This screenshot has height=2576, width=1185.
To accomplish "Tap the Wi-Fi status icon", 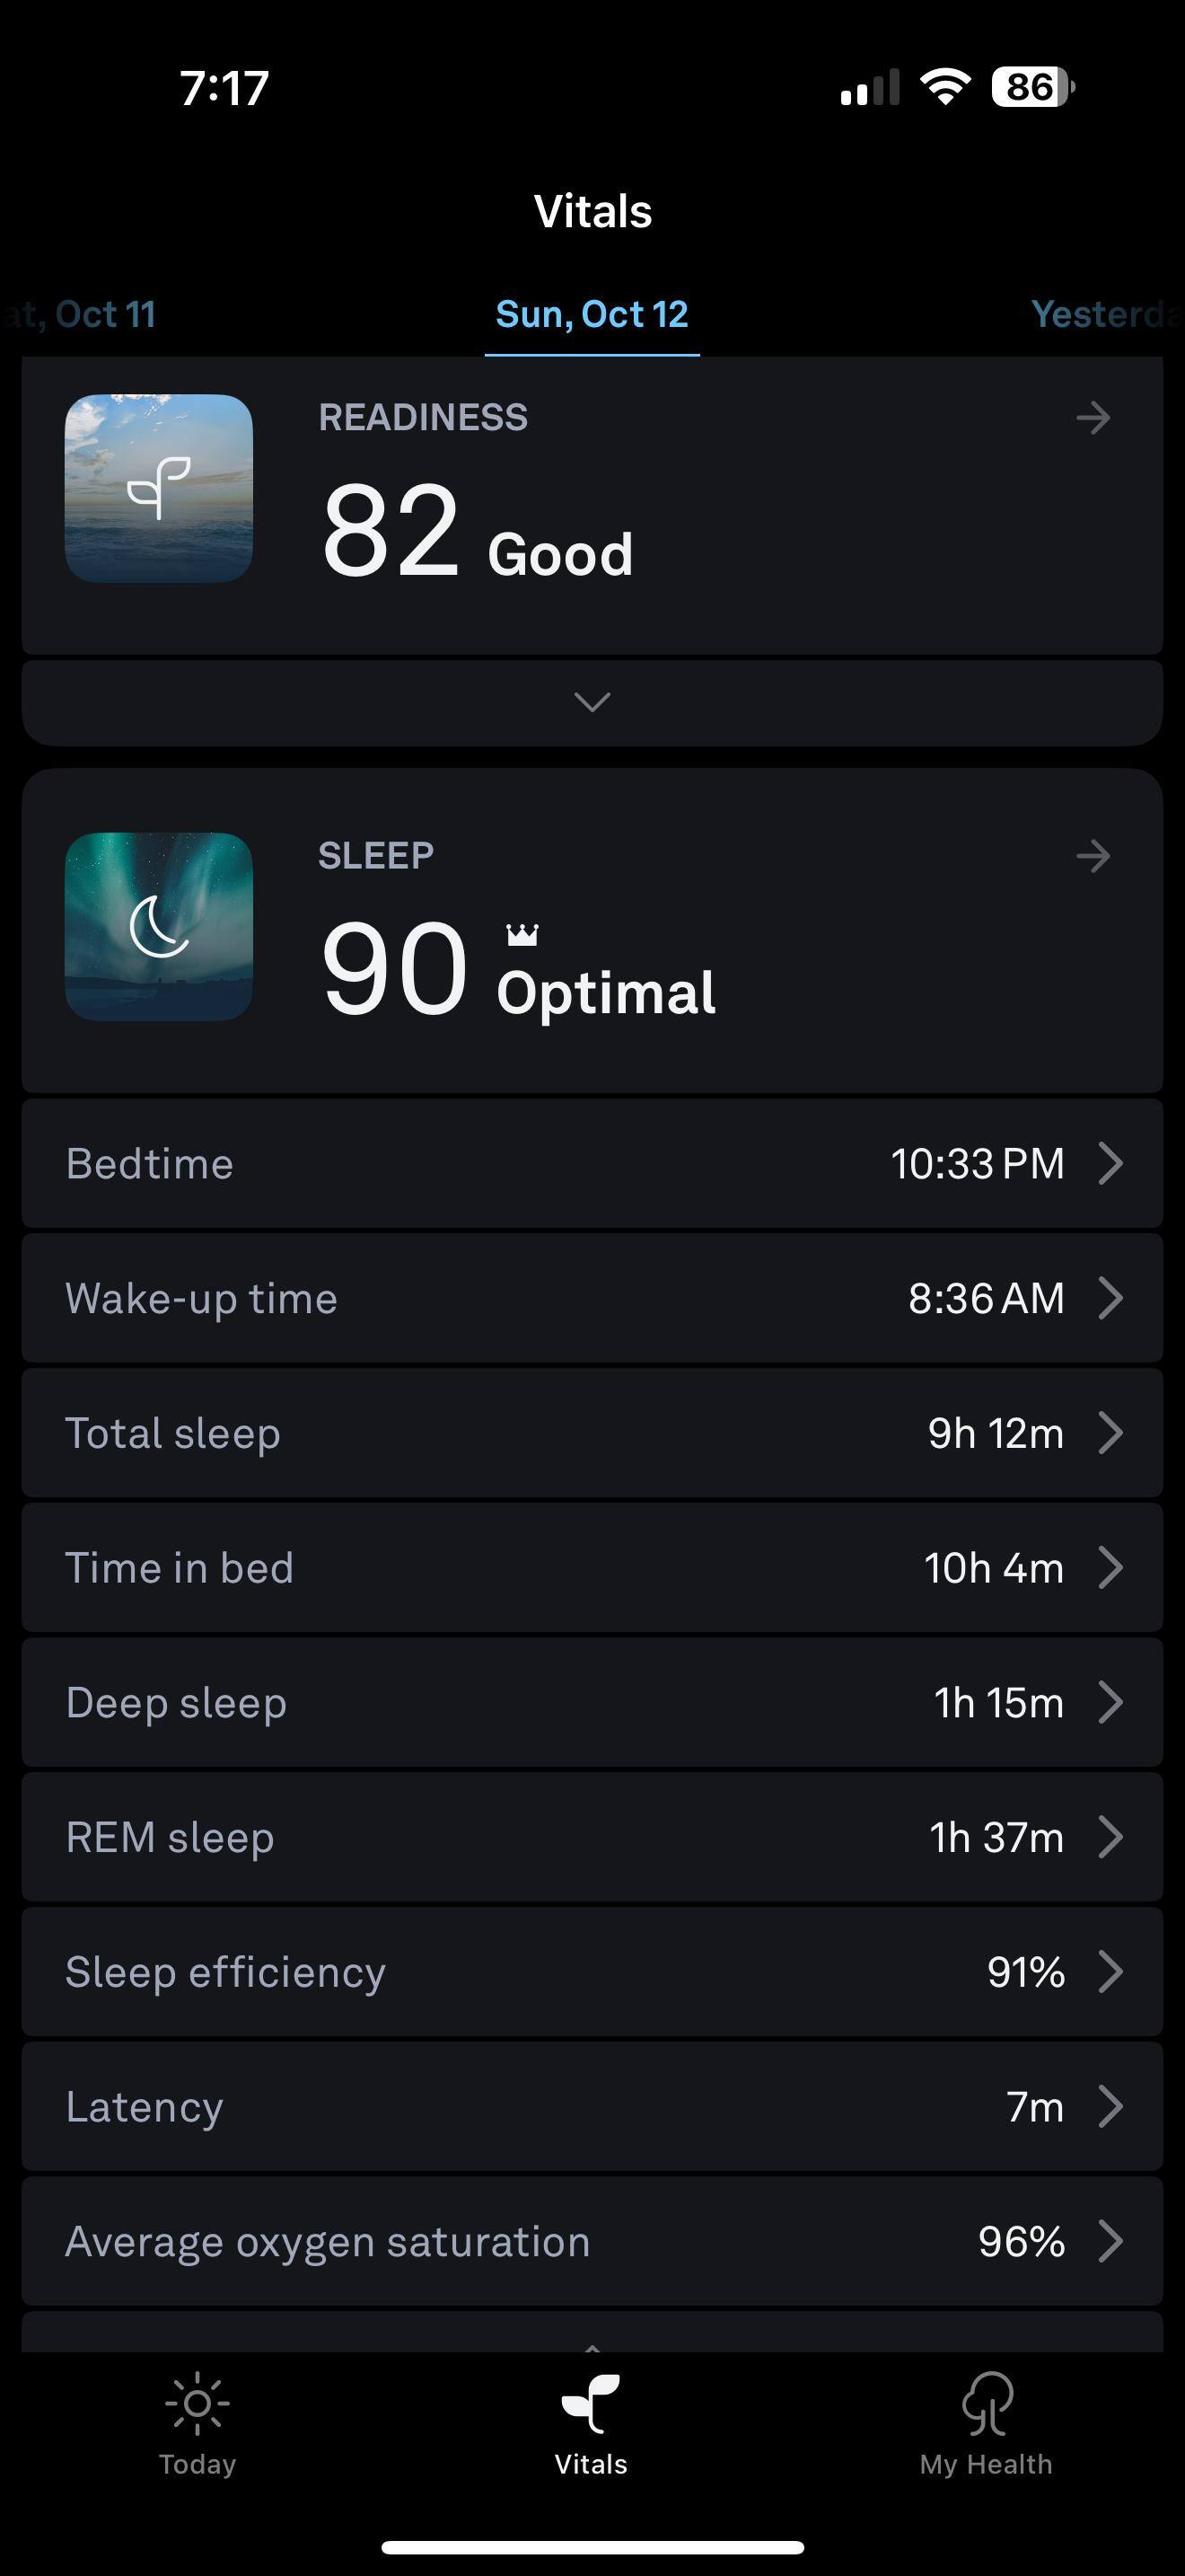I will (945, 87).
